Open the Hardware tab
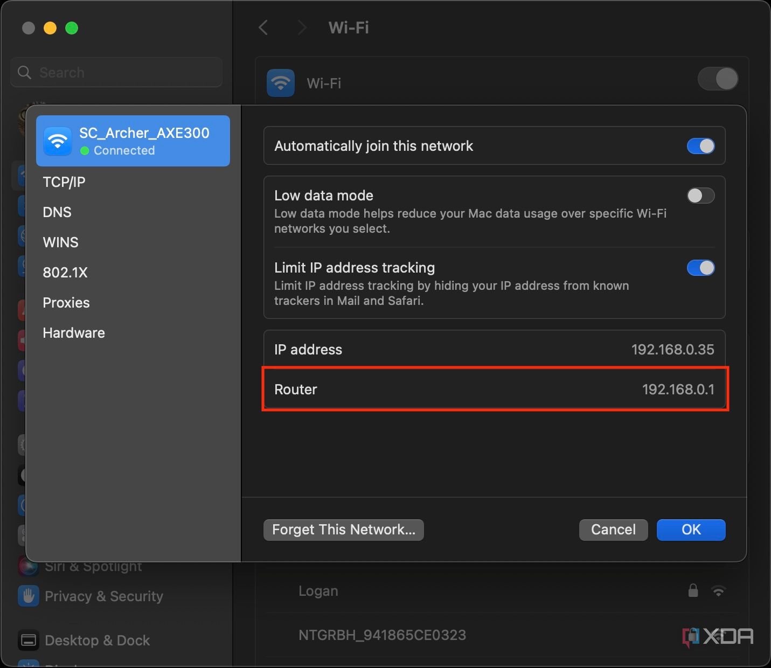This screenshot has height=668, width=771. [x=73, y=333]
